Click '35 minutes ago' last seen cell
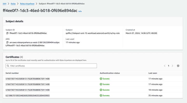This screenshot has width=187, height=103. coord(155,96)
